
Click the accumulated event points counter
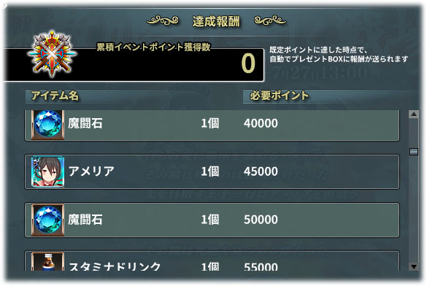coord(248,63)
